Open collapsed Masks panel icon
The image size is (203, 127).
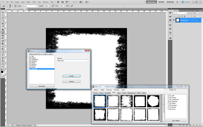(x=170, y=16)
